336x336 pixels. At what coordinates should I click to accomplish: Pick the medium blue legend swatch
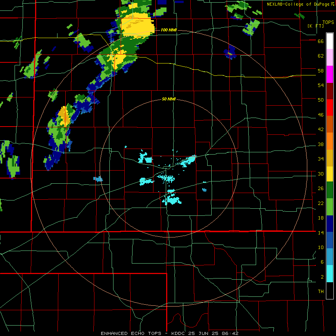click(330, 240)
